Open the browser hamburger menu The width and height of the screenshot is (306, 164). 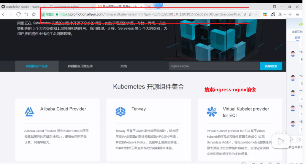click(x=297, y=15)
